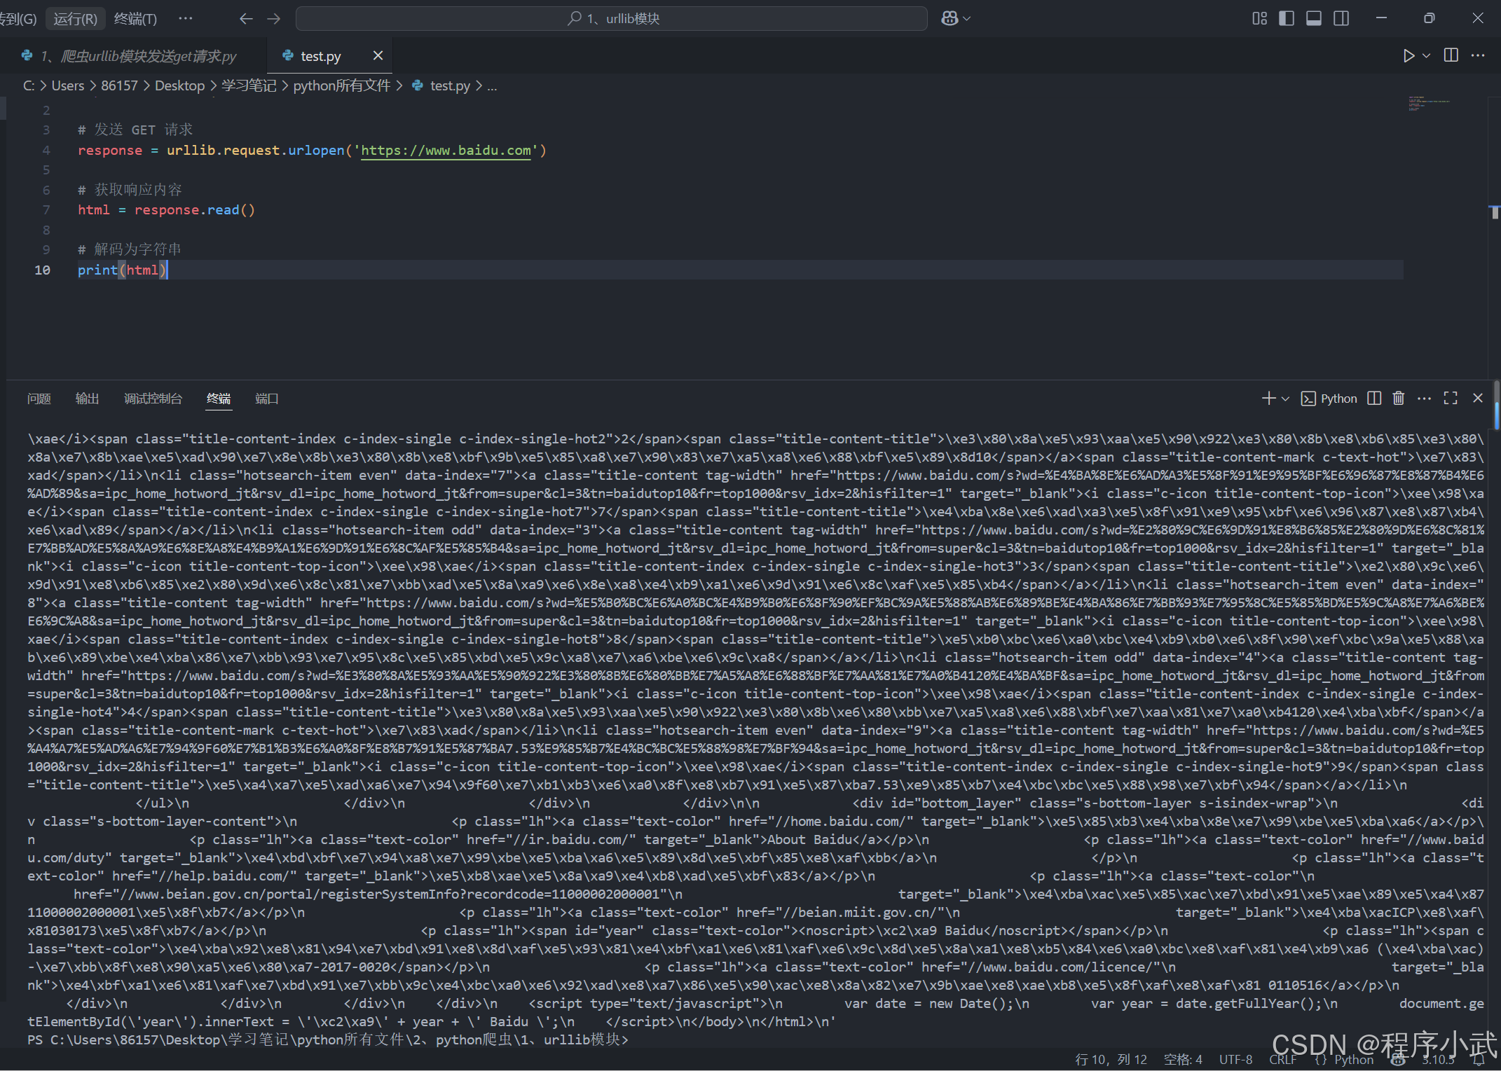This screenshot has height=1071, width=1501.
Task: Select the 终端 panel tab
Action: (219, 399)
